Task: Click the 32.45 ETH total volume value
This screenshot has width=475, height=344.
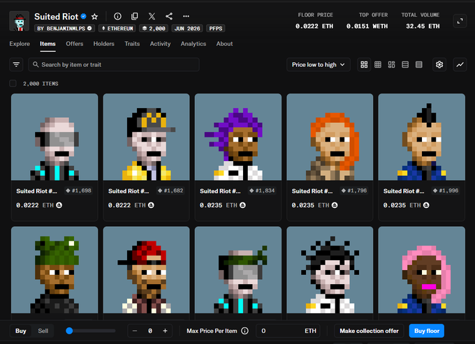Action: coord(423,27)
